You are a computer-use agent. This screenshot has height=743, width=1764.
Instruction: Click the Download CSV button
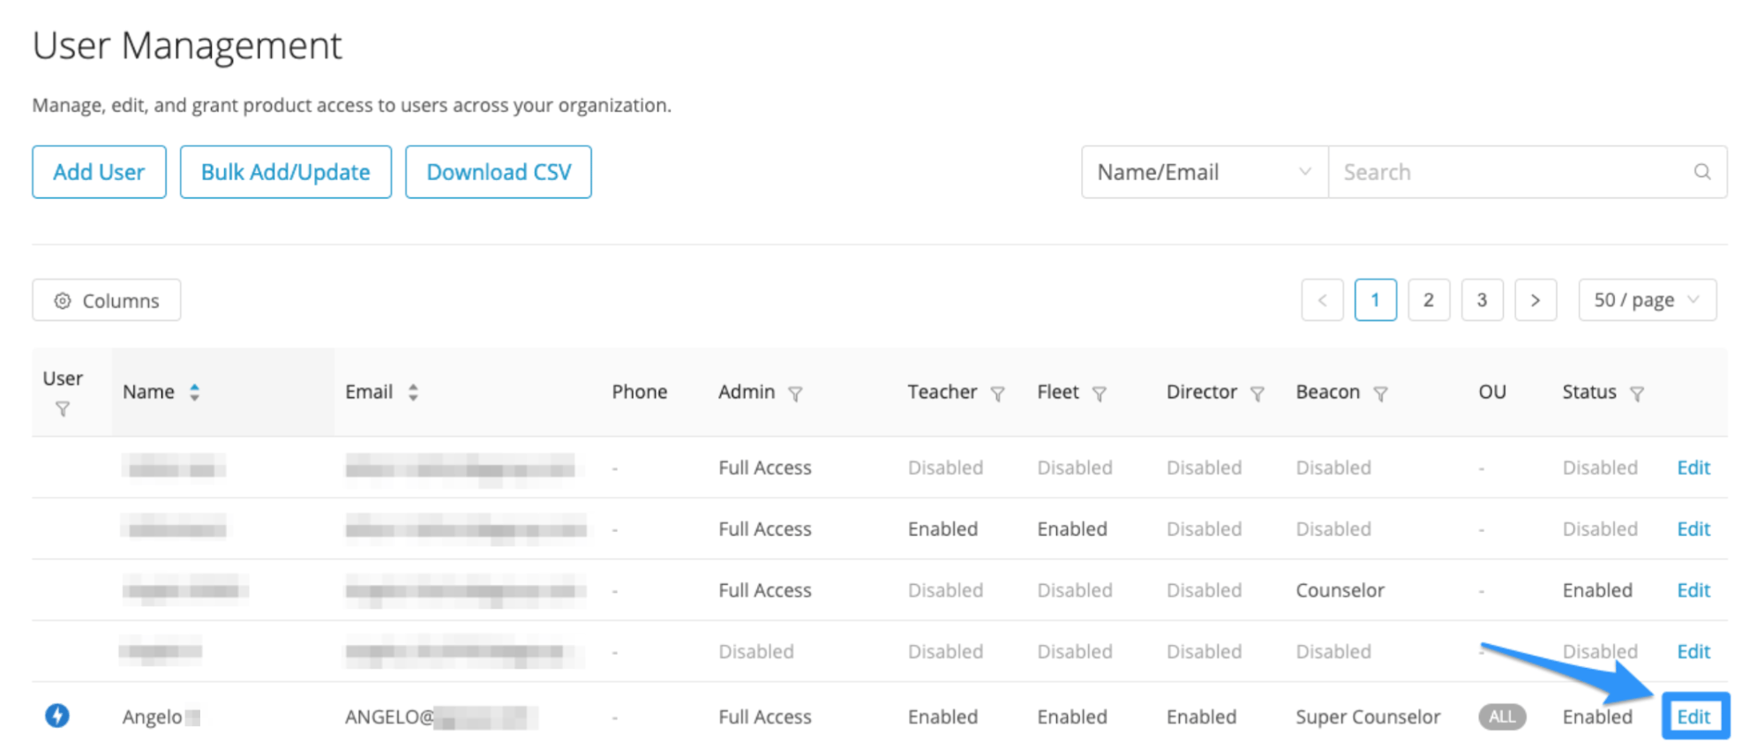coord(499,172)
